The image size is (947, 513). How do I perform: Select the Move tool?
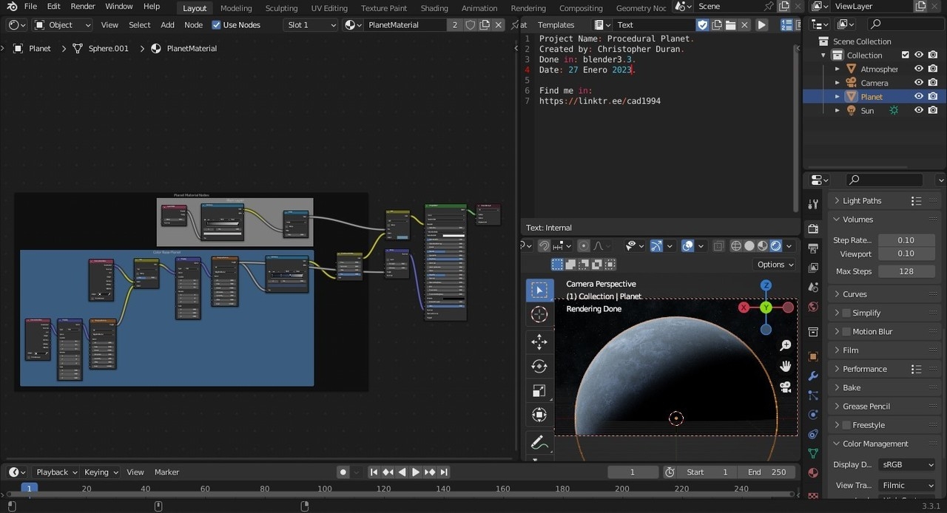pos(539,341)
